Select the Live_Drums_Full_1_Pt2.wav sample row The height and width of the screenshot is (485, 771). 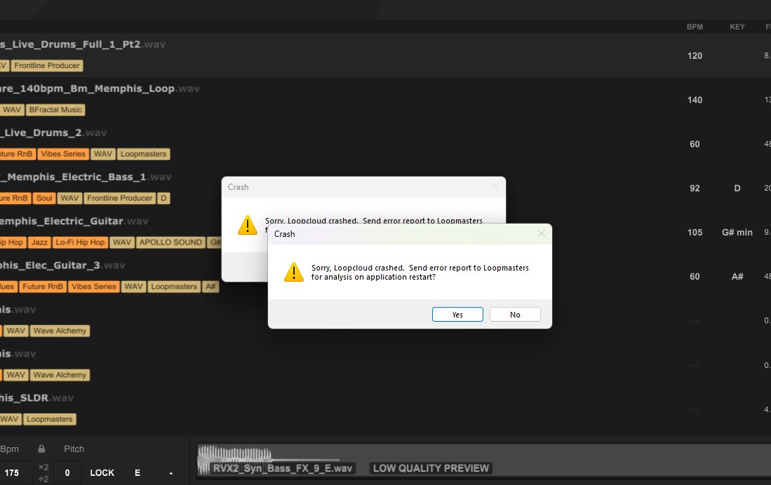pyautogui.click(x=386, y=55)
